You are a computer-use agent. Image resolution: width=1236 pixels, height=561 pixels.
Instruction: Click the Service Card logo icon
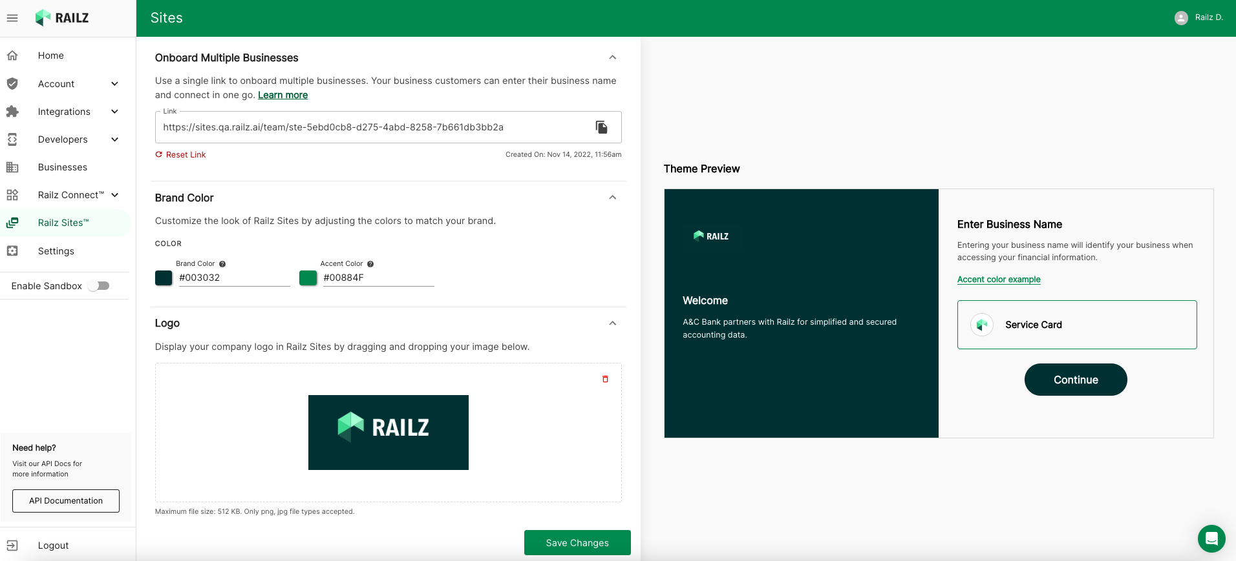(982, 325)
